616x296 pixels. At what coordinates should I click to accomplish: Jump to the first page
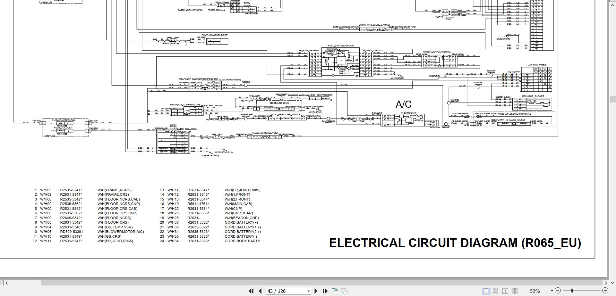pos(251,291)
